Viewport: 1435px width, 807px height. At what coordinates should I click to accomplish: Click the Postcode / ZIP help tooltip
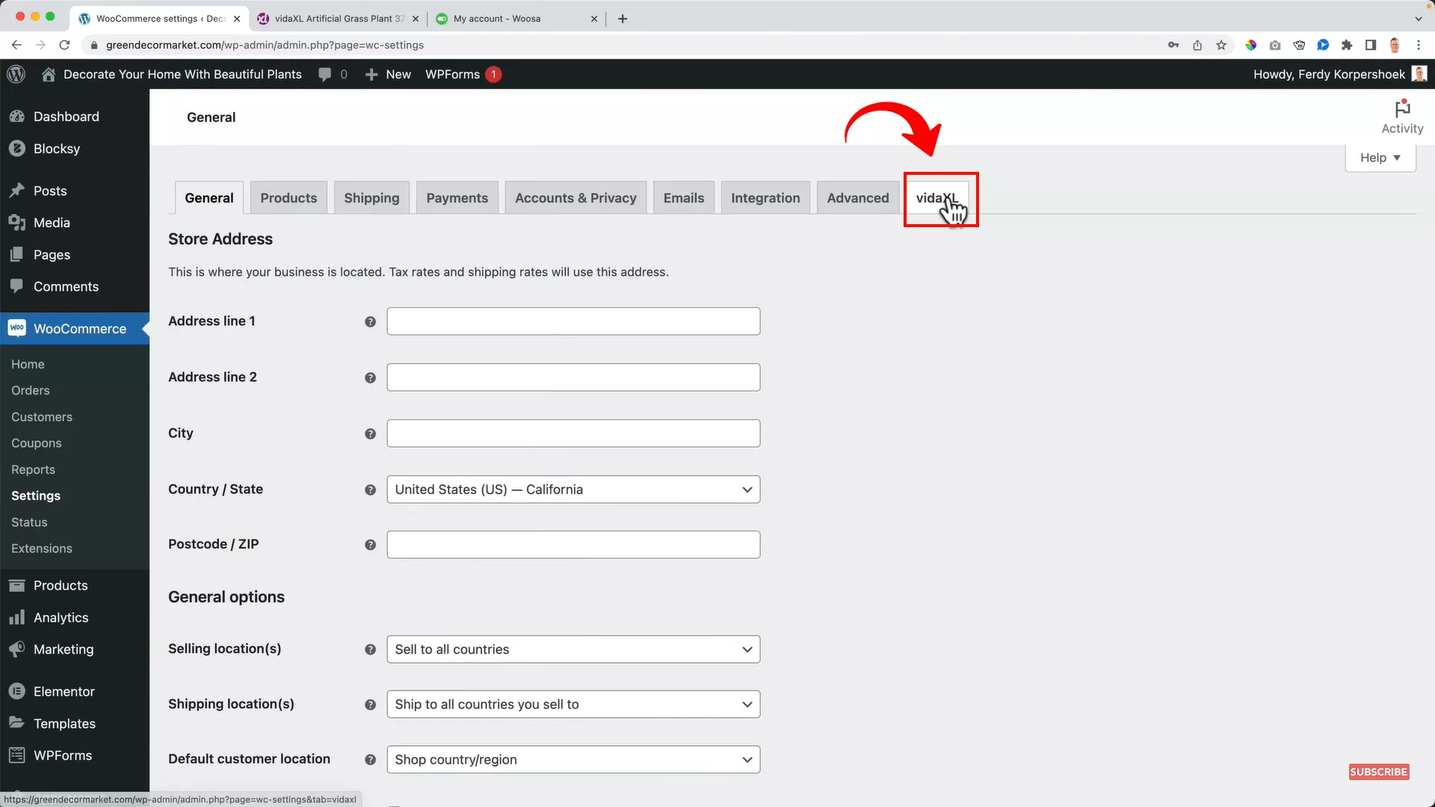370,545
